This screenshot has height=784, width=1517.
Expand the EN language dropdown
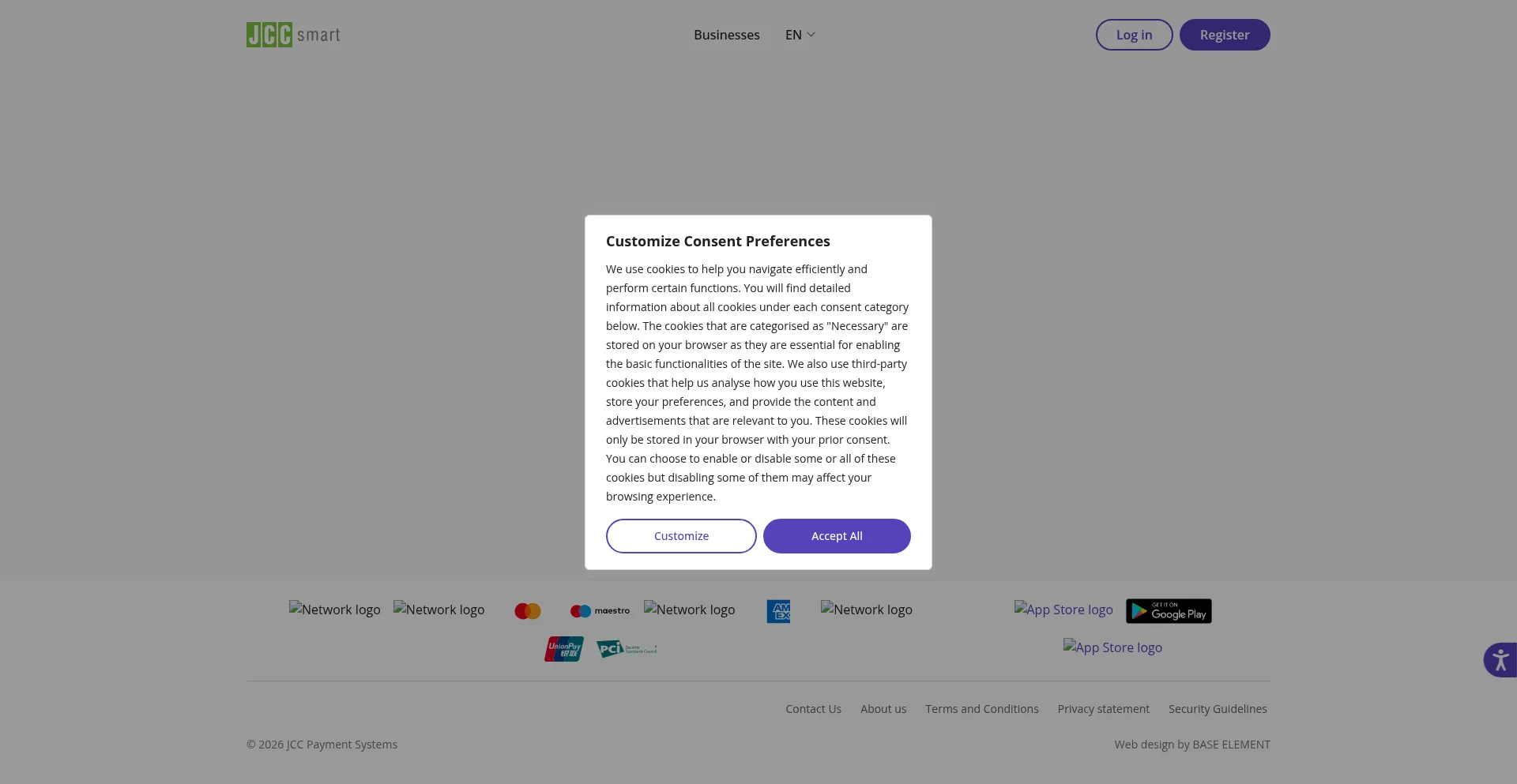point(800,35)
